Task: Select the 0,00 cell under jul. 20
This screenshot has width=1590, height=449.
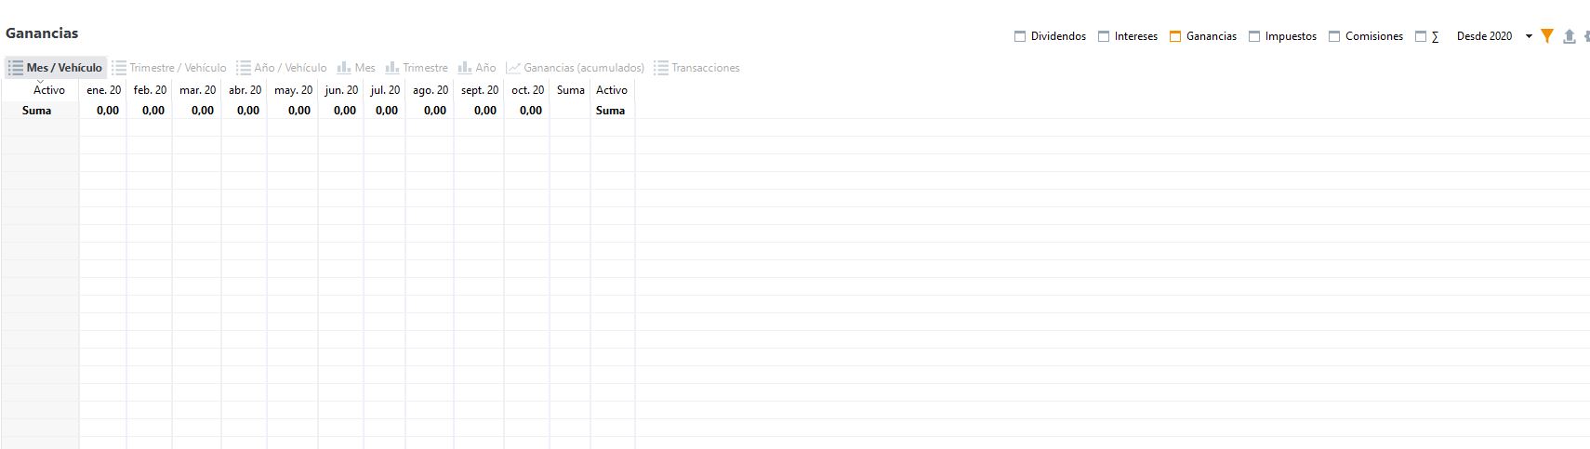Action: [x=385, y=110]
